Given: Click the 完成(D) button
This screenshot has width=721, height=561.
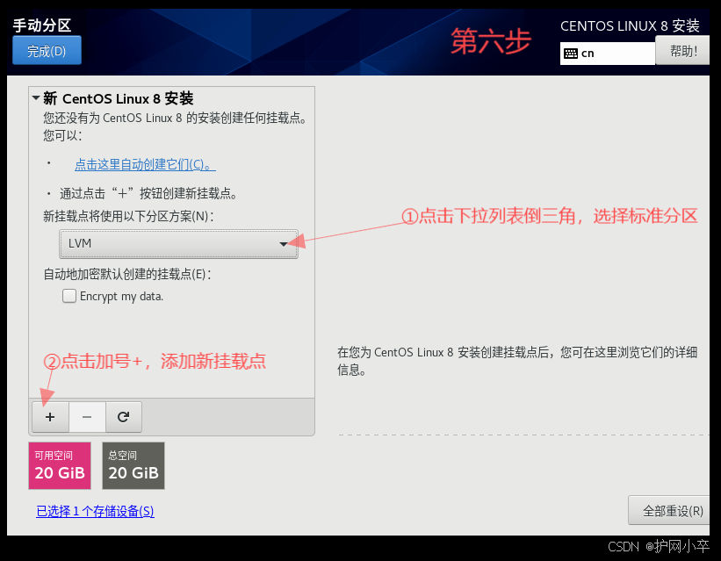Looking at the screenshot, I should (46, 50).
